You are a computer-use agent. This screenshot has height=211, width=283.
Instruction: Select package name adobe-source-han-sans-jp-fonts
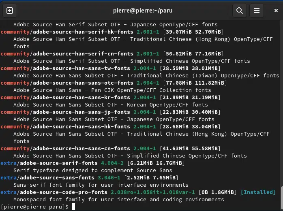[x=81, y=112]
